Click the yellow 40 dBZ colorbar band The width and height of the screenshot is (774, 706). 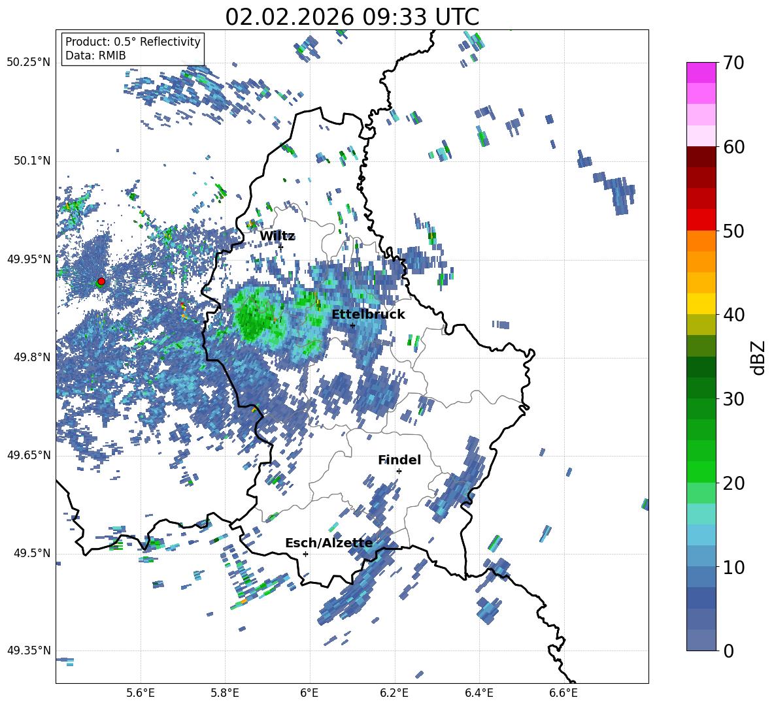tap(701, 304)
